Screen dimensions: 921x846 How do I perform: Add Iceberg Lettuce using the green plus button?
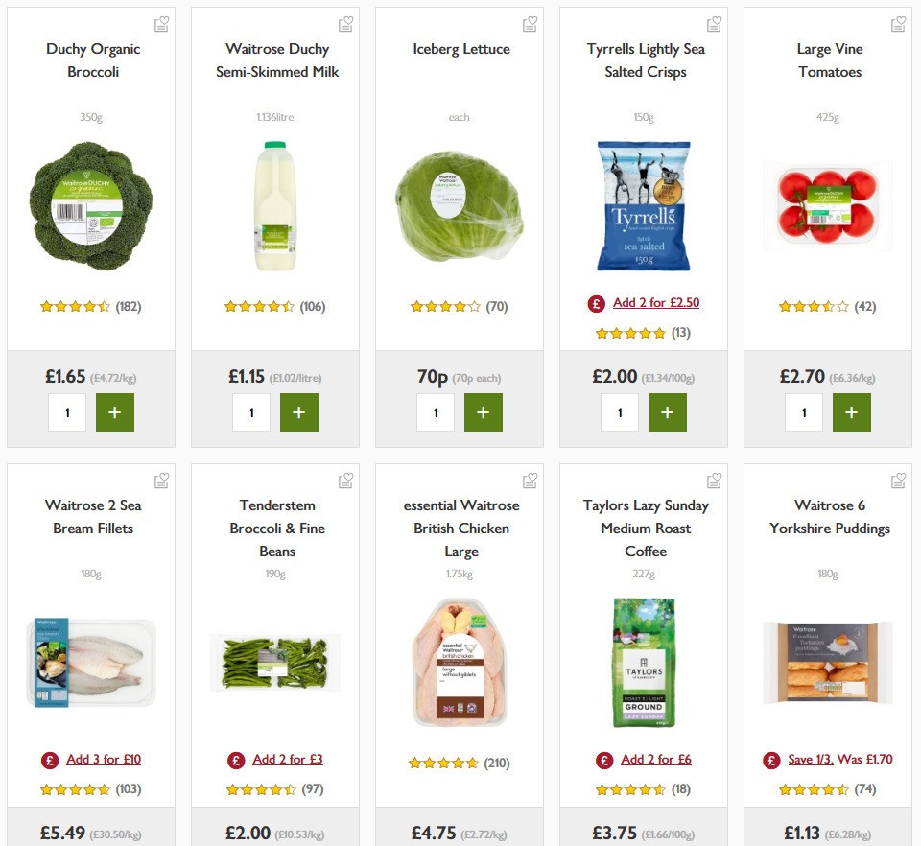pyautogui.click(x=484, y=412)
